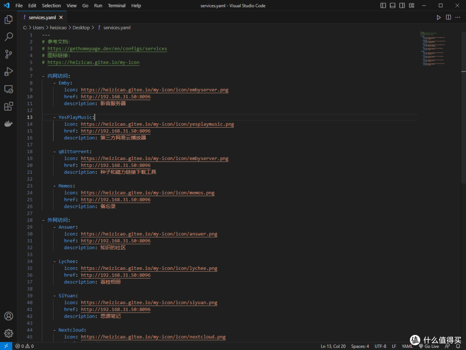Screen dimensions: 466x350
Task: Select YAML language mode in status bar
Action: click(407, 346)
